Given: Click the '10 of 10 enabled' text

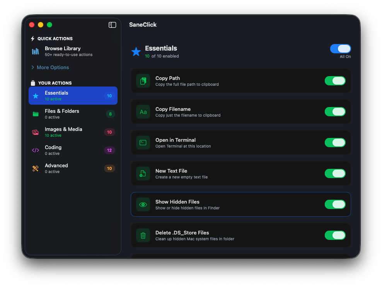Looking at the screenshot, I should 162,56.
